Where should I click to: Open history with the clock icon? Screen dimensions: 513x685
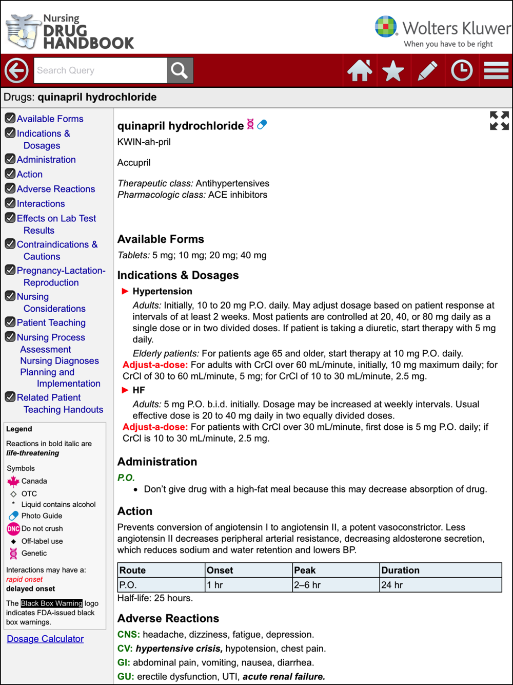462,70
